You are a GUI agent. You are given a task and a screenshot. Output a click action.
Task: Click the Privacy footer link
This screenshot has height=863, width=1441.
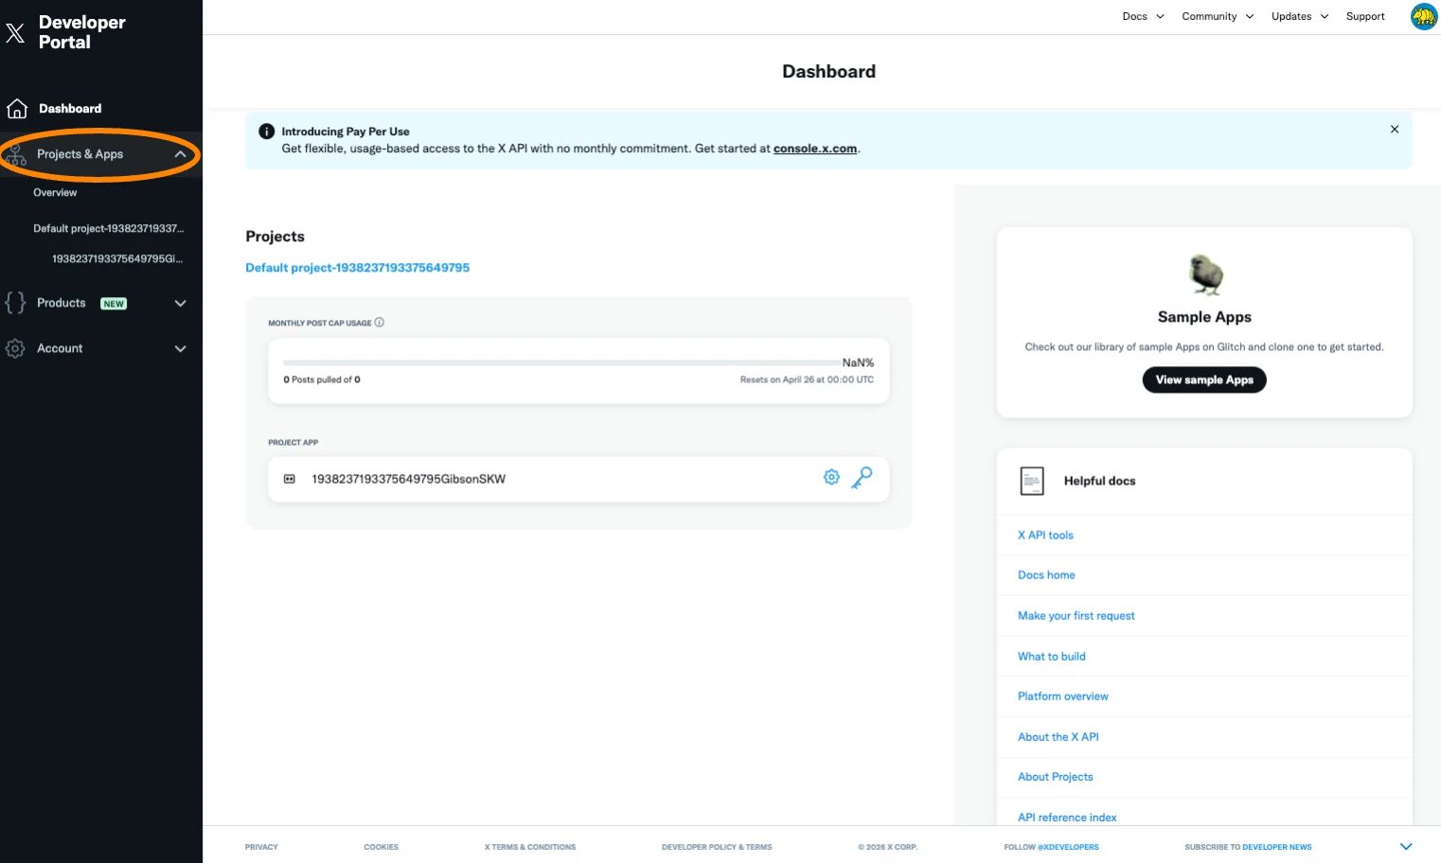(261, 847)
